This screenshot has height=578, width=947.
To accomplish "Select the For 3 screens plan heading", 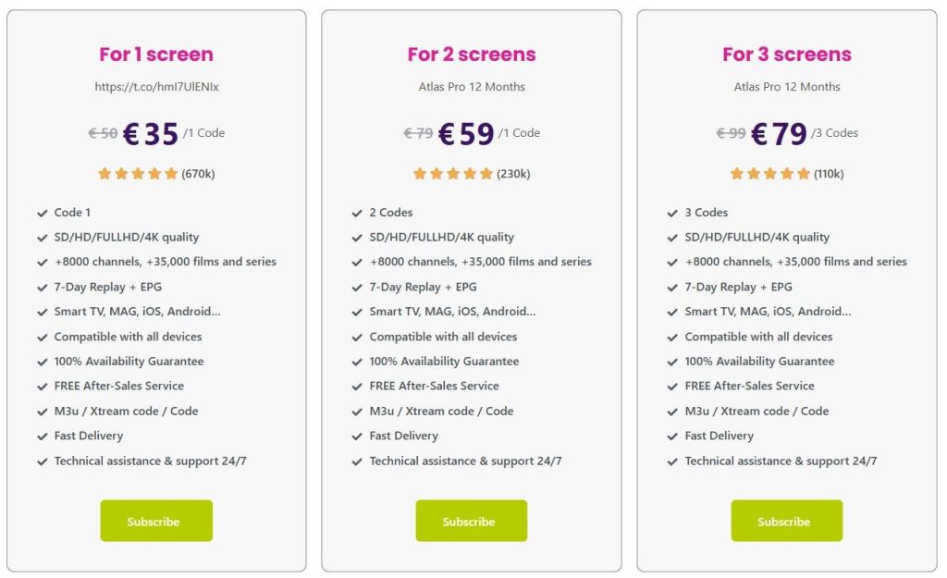I will click(x=785, y=54).
